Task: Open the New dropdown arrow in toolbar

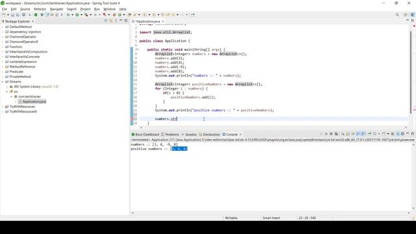Action: pos(8,15)
